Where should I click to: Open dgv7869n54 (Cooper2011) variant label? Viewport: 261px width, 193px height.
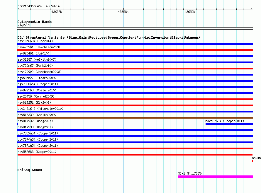click(x=38, y=133)
